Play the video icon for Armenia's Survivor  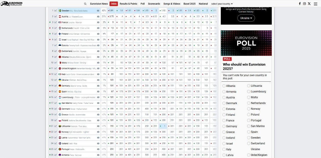[98, 155]
